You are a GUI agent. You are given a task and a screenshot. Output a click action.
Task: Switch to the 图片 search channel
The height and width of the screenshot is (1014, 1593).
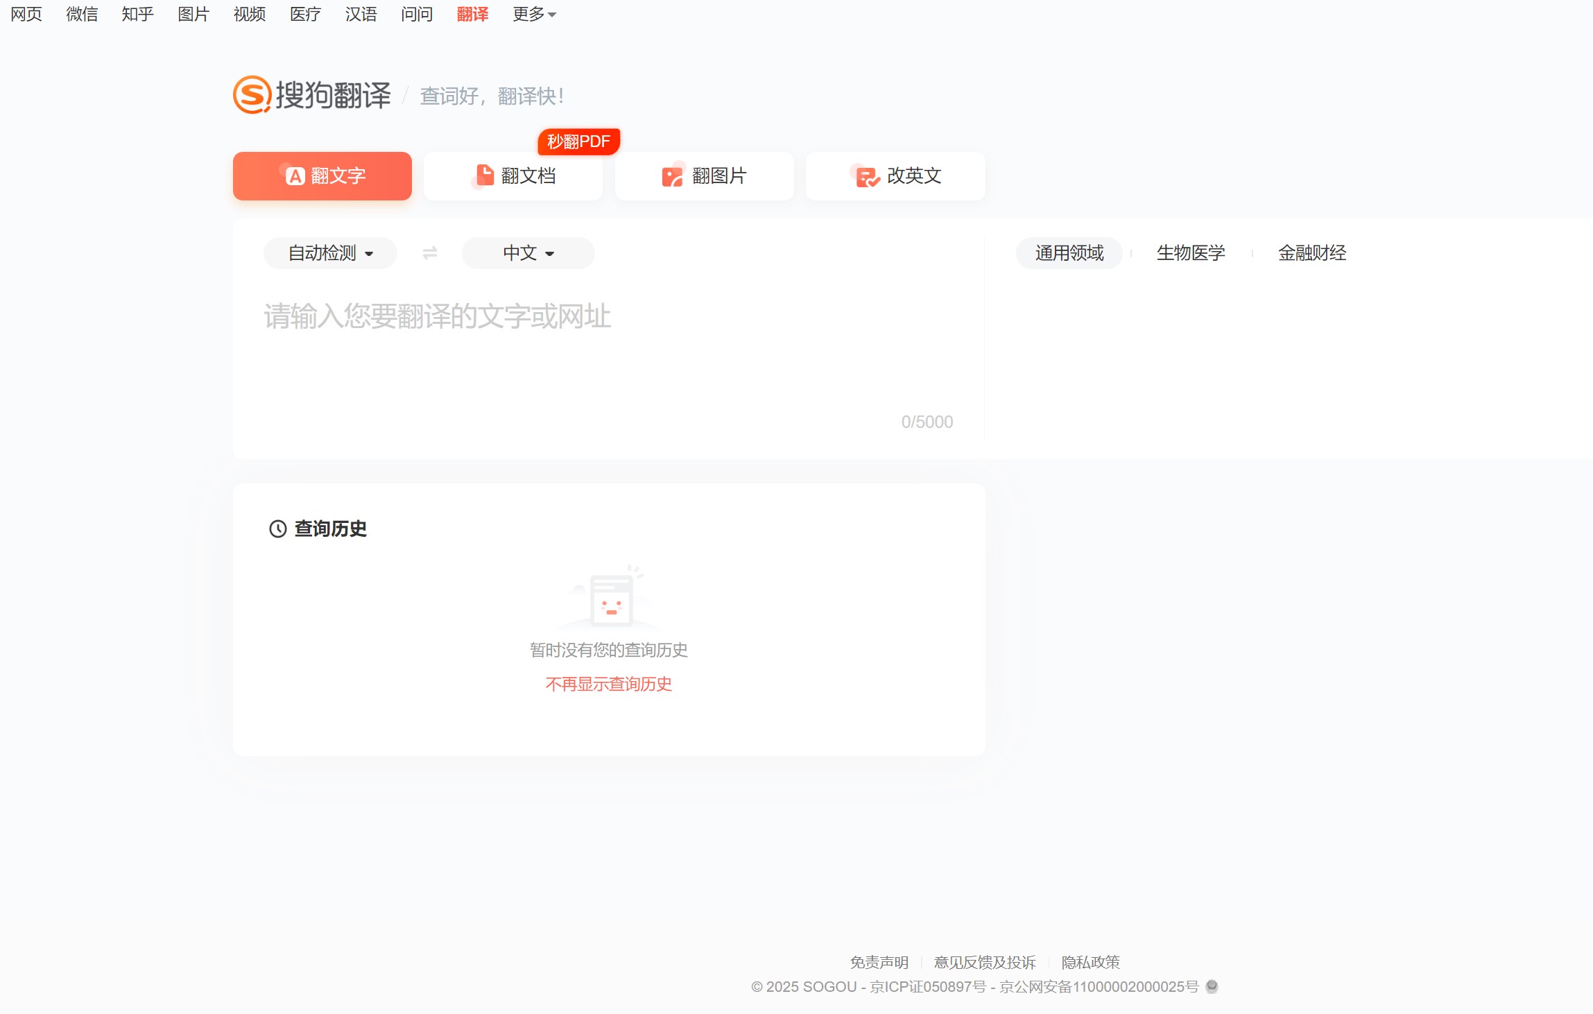tap(192, 13)
